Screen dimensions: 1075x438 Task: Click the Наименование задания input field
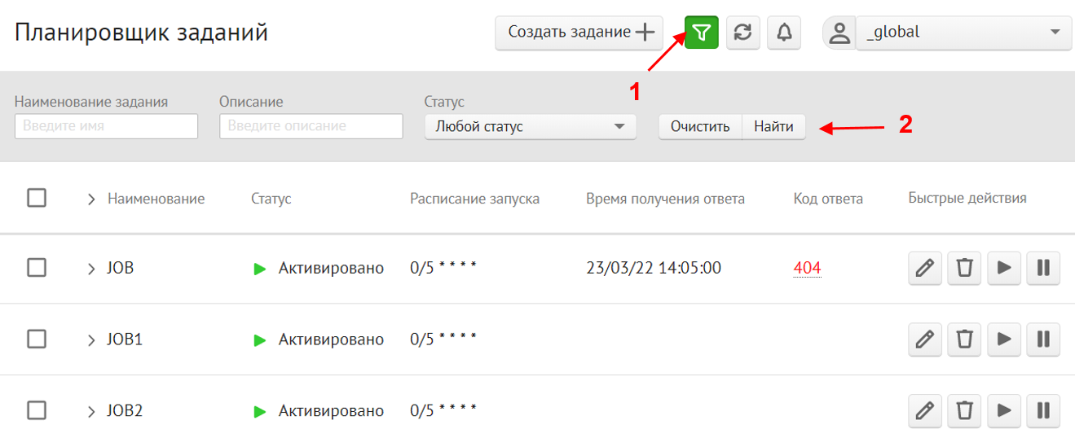pos(106,126)
